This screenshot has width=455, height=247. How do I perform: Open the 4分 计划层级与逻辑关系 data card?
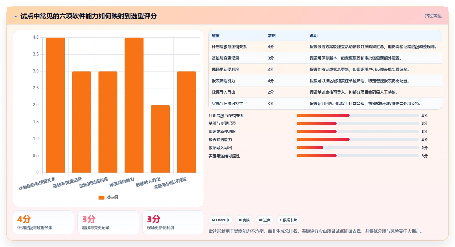(x=43, y=222)
